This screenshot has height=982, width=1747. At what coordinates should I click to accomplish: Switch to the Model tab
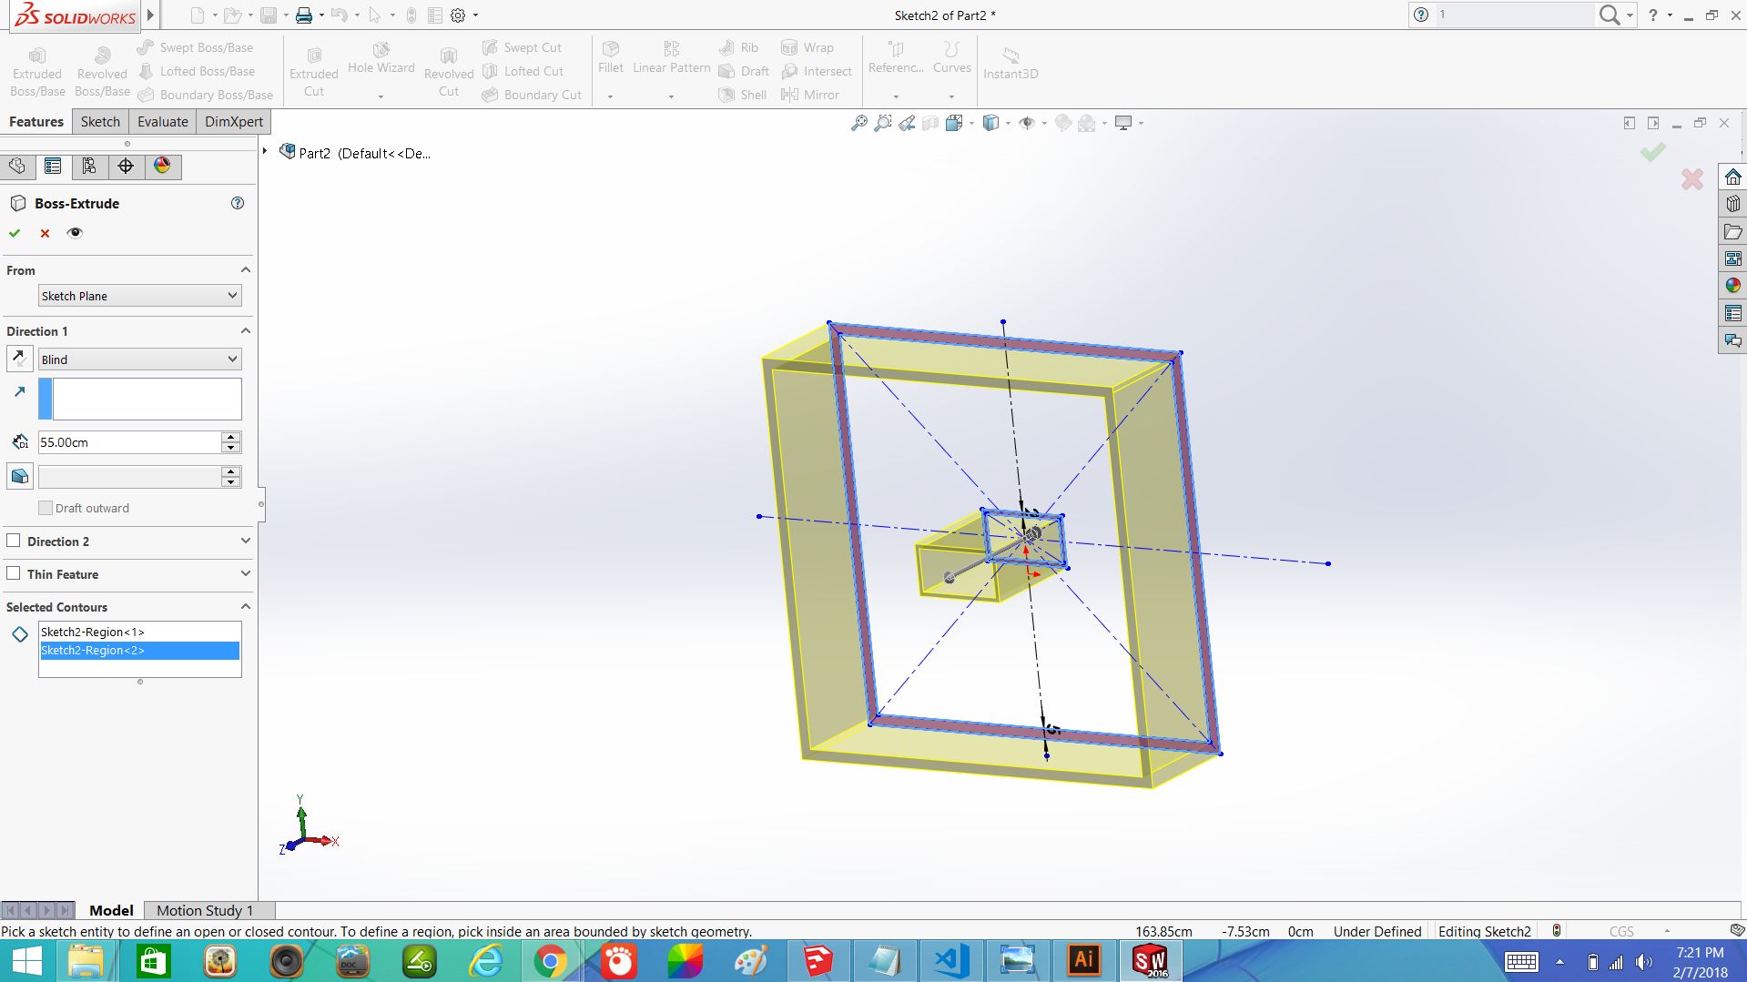click(x=111, y=910)
